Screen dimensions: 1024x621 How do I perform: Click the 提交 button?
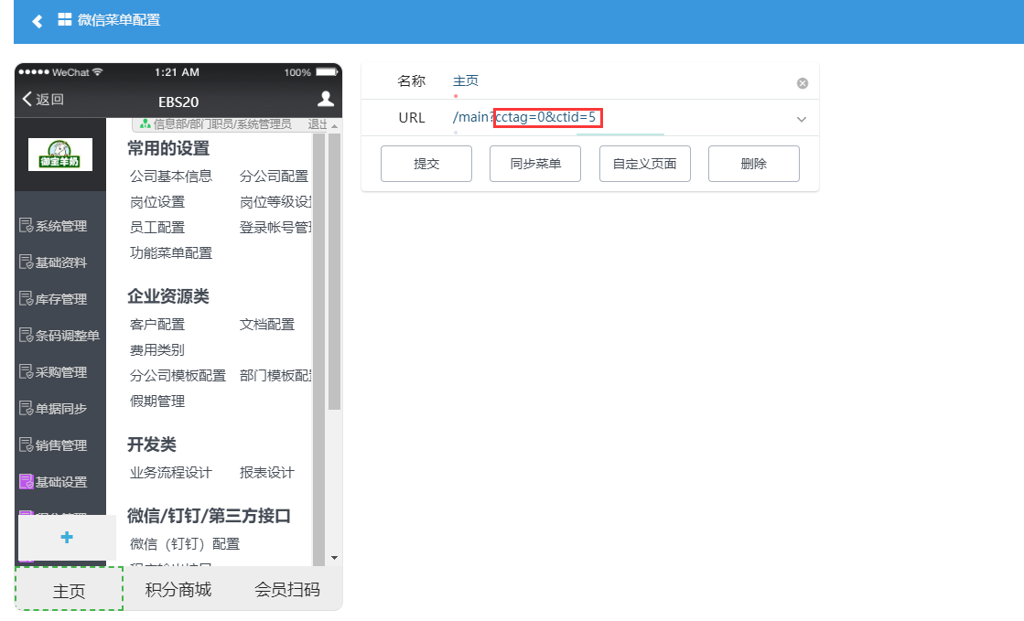tap(426, 164)
